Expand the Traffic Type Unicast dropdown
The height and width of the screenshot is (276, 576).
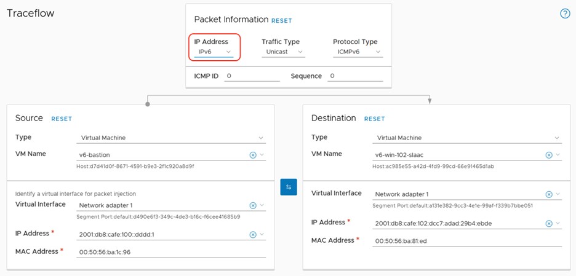283,52
